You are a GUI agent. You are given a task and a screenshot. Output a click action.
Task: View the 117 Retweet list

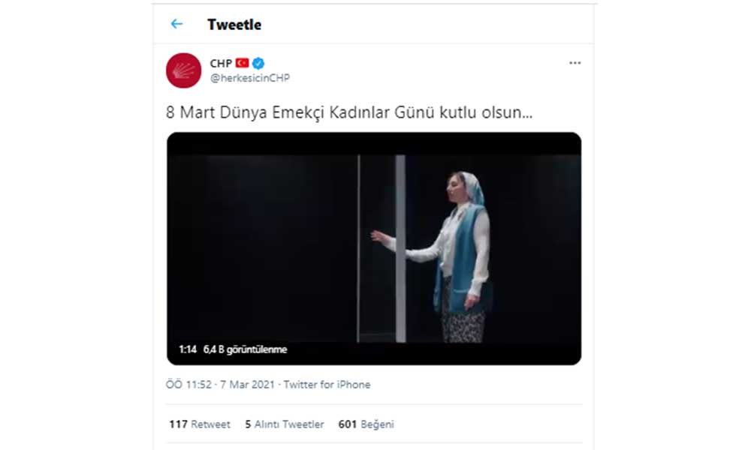point(200,424)
